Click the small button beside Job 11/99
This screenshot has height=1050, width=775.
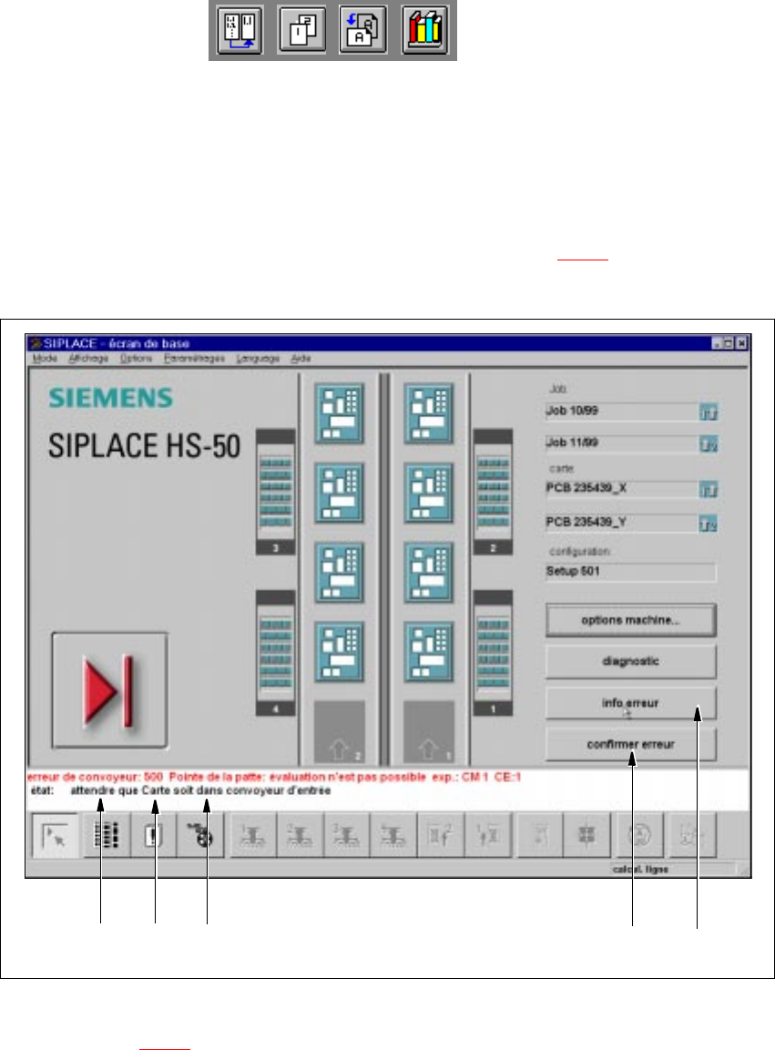pyautogui.click(x=709, y=444)
